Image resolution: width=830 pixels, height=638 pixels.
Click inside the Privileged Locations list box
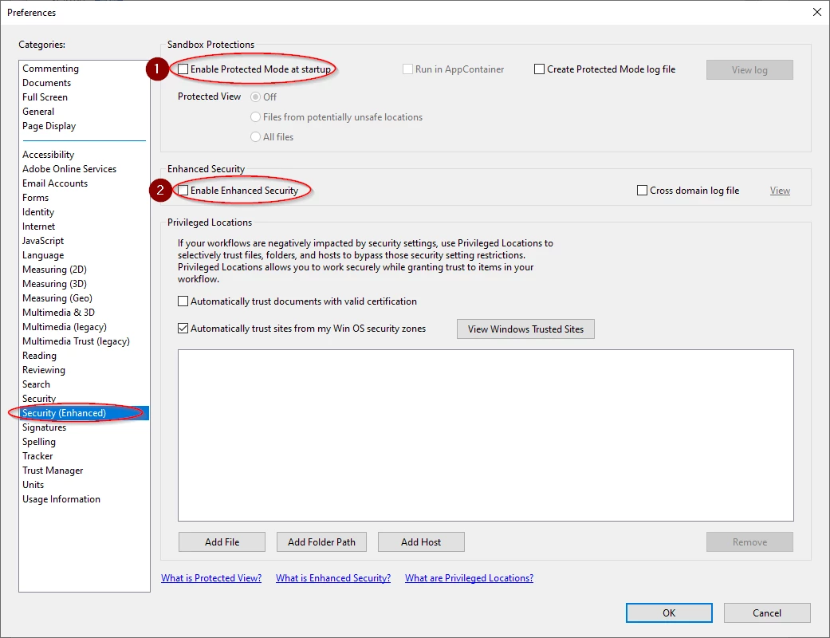click(486, 435)
